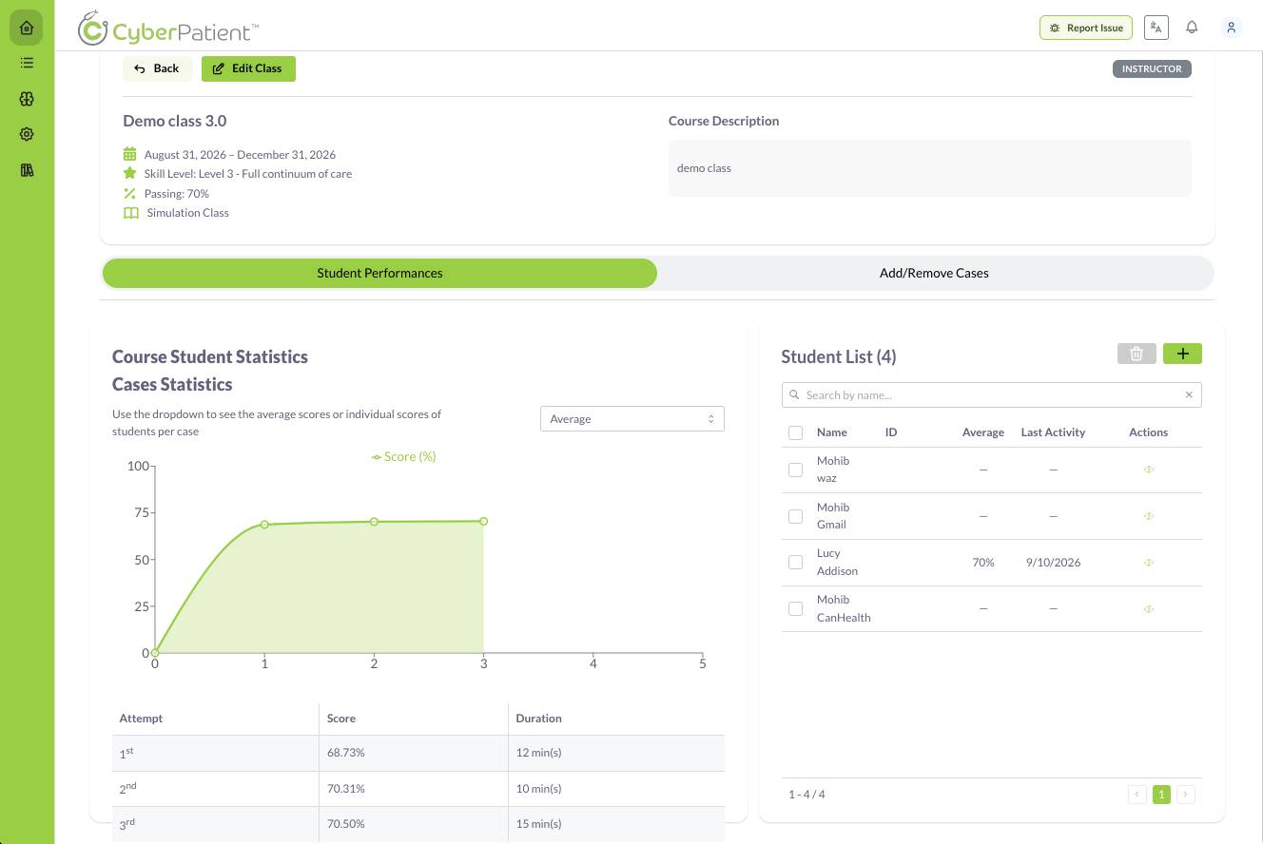Click the 9/10/2026 last activity date
Image resolution: width=1263 pixels, height=844 pixels.
pos(1053,563)
